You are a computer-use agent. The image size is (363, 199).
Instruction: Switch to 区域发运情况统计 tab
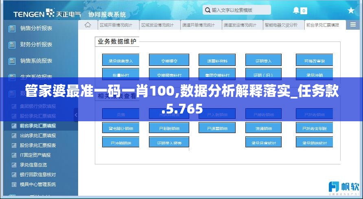(160, 25)
